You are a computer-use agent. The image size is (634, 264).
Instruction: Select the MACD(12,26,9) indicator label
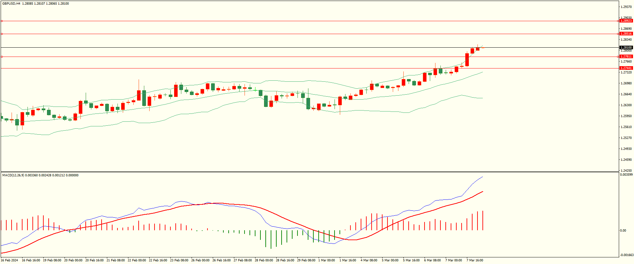pyautogui.click(x=13, y=175)
